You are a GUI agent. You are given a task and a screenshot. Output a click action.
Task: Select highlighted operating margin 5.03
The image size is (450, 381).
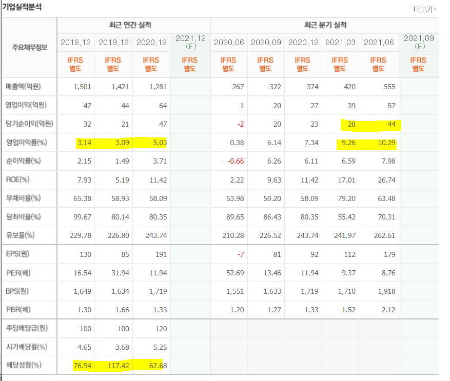tap(160, 143)
